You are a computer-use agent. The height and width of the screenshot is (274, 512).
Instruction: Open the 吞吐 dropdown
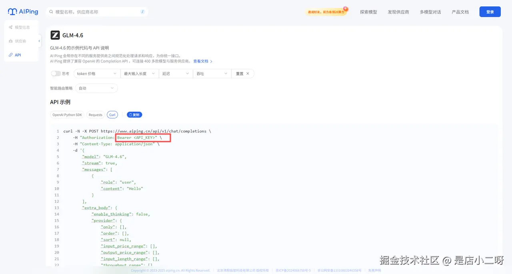[x=212, y=73]
